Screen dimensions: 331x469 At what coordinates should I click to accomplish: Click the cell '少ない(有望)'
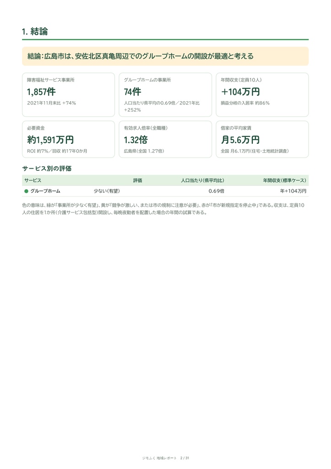(107, 191)
